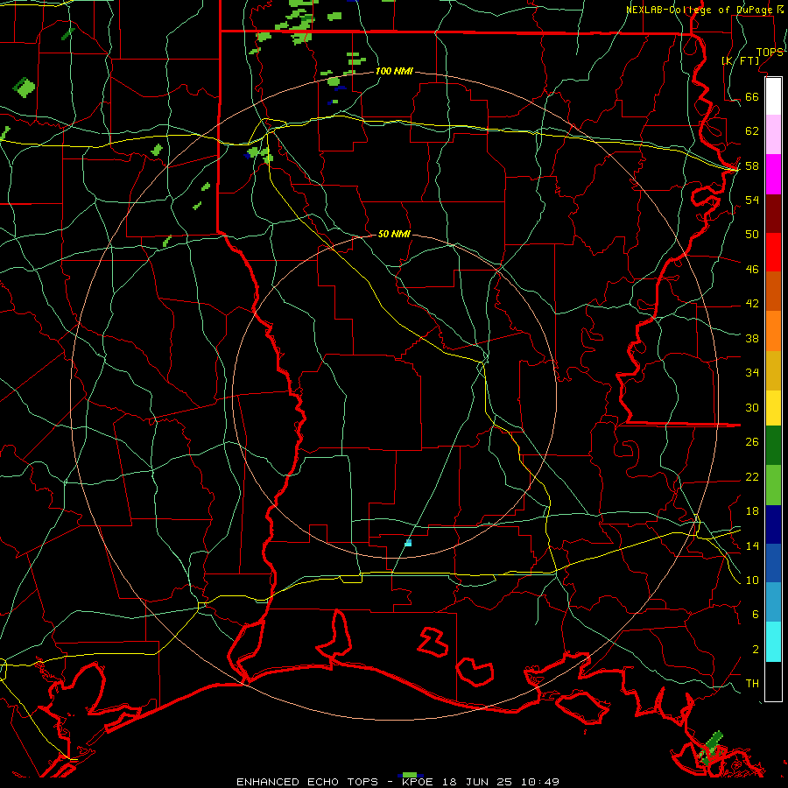Viewport: 788px width, 788px height.
Task: Click the navy blue legend swatch
Action: (x=773, y=524)
